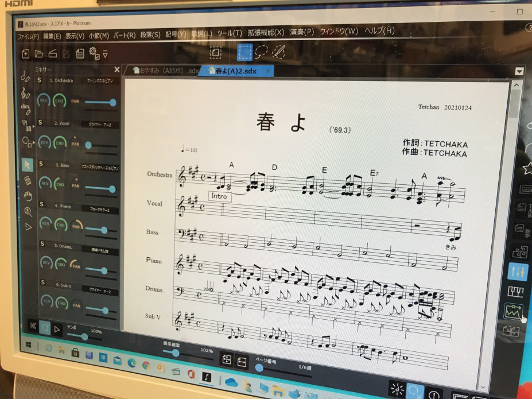Screen dimensions: 532x399
Task: Click the info exclamation button at bottom right
Action: pos(434,394)
